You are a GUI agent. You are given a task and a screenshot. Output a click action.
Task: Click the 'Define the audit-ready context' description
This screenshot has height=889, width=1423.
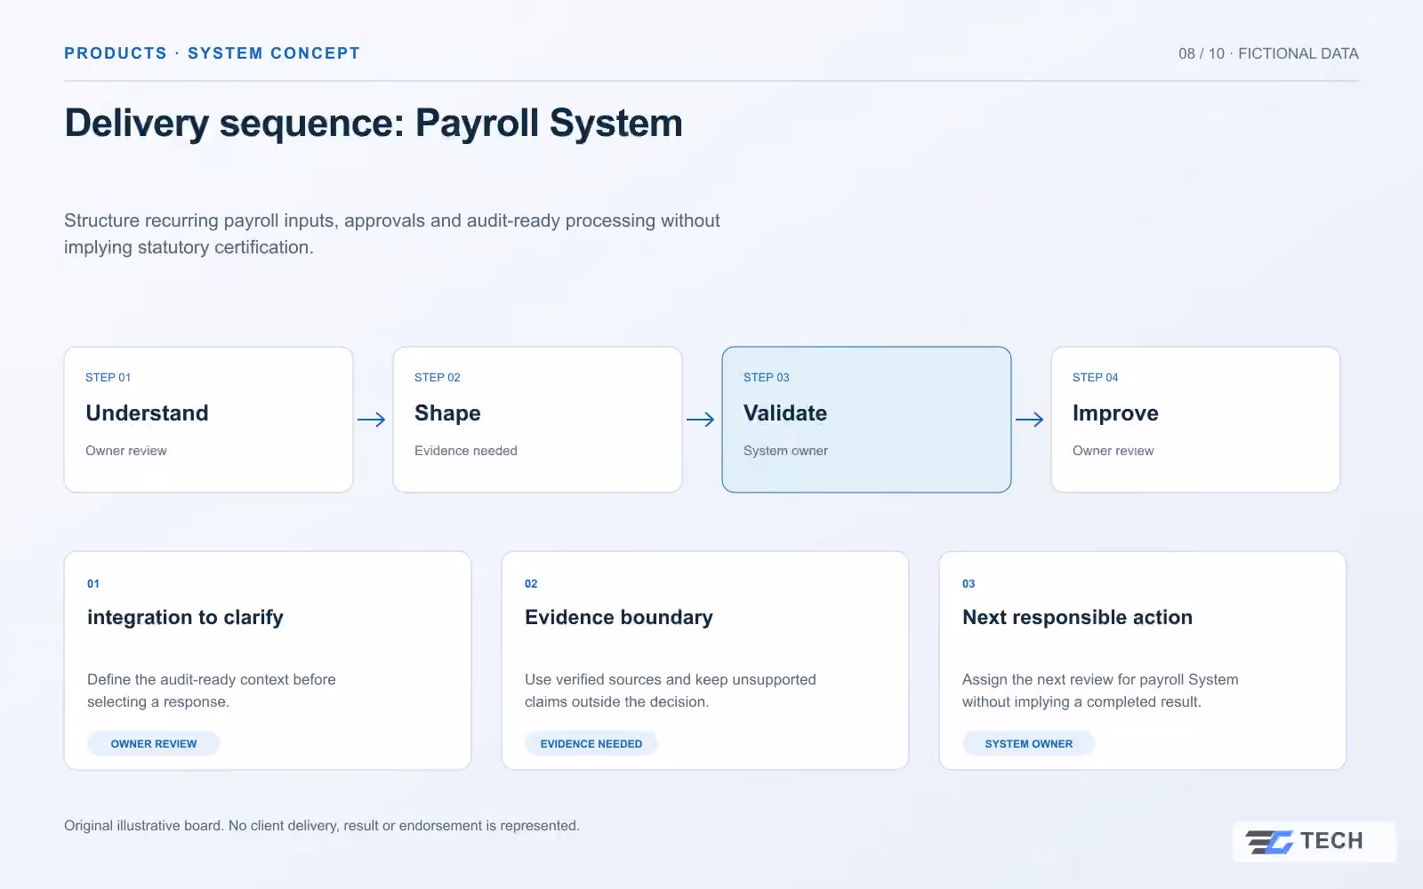click(x=212, y=691)
